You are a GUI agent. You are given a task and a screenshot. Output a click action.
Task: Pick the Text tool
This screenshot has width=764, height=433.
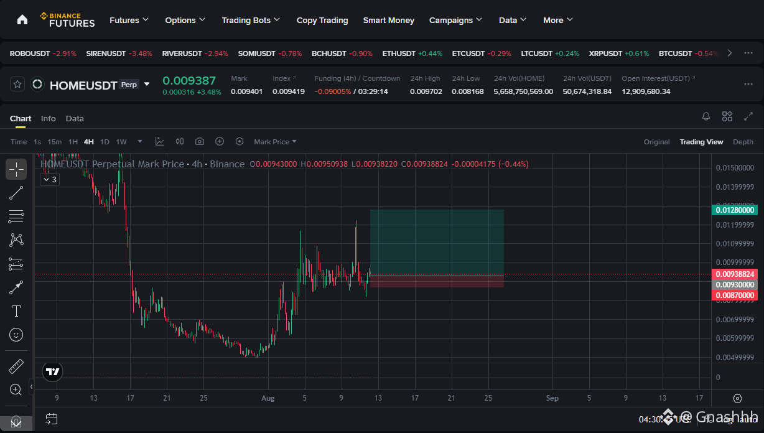click(16, 311)
